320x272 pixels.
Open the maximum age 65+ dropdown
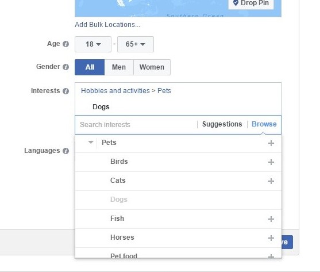pyautogui.click(x=136, y=44)
